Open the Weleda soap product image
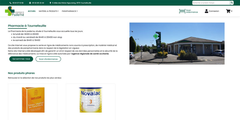 [x=33, y=100]
